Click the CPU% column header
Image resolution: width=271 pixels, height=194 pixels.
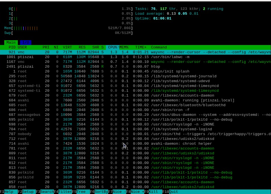point(113,47)
